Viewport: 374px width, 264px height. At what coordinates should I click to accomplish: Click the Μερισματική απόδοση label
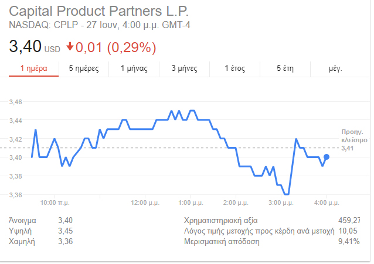coord(221,241)
